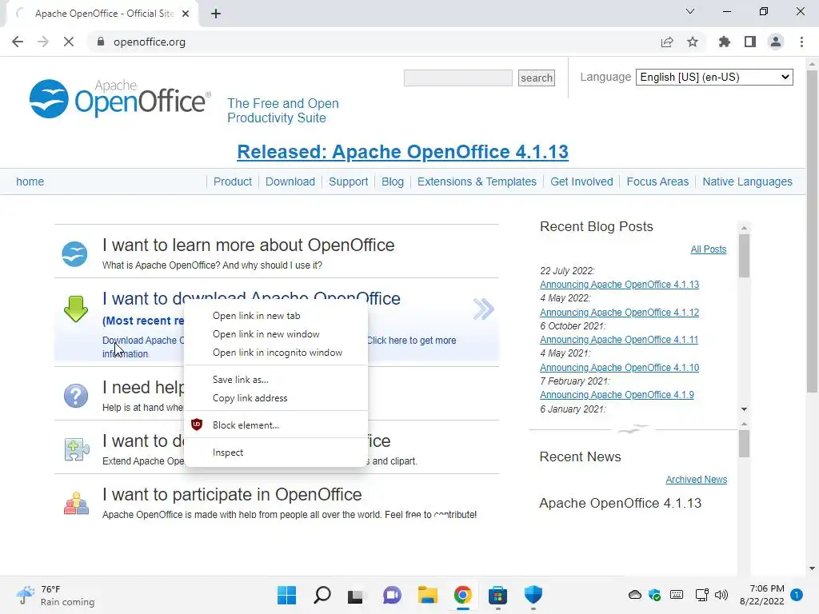Click the browser back arrow

tap(18, 42)
